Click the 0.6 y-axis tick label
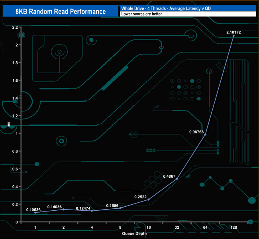 [16, 169]
